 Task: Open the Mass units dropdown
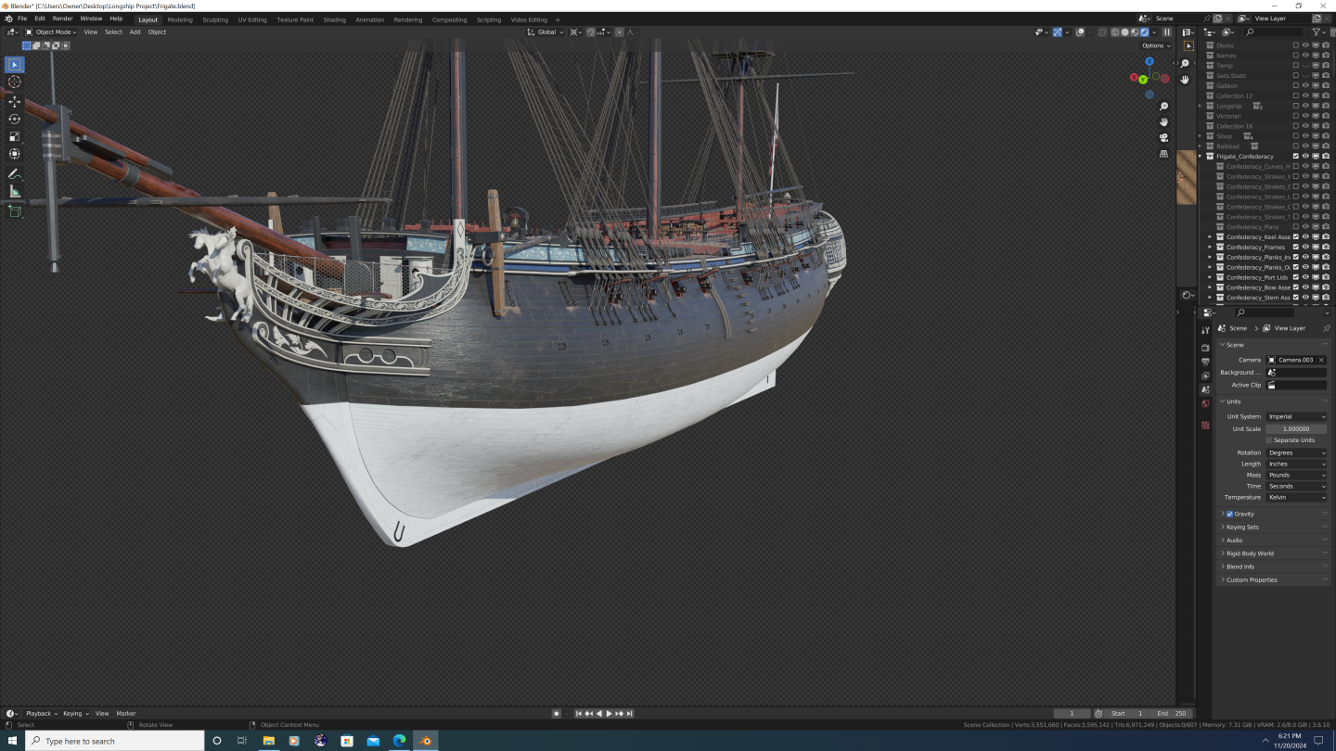(1296, 475)
